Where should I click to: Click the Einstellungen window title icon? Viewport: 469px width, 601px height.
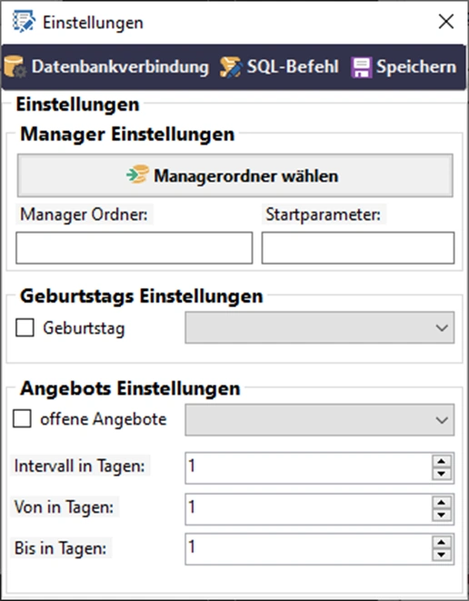point(24,22)
